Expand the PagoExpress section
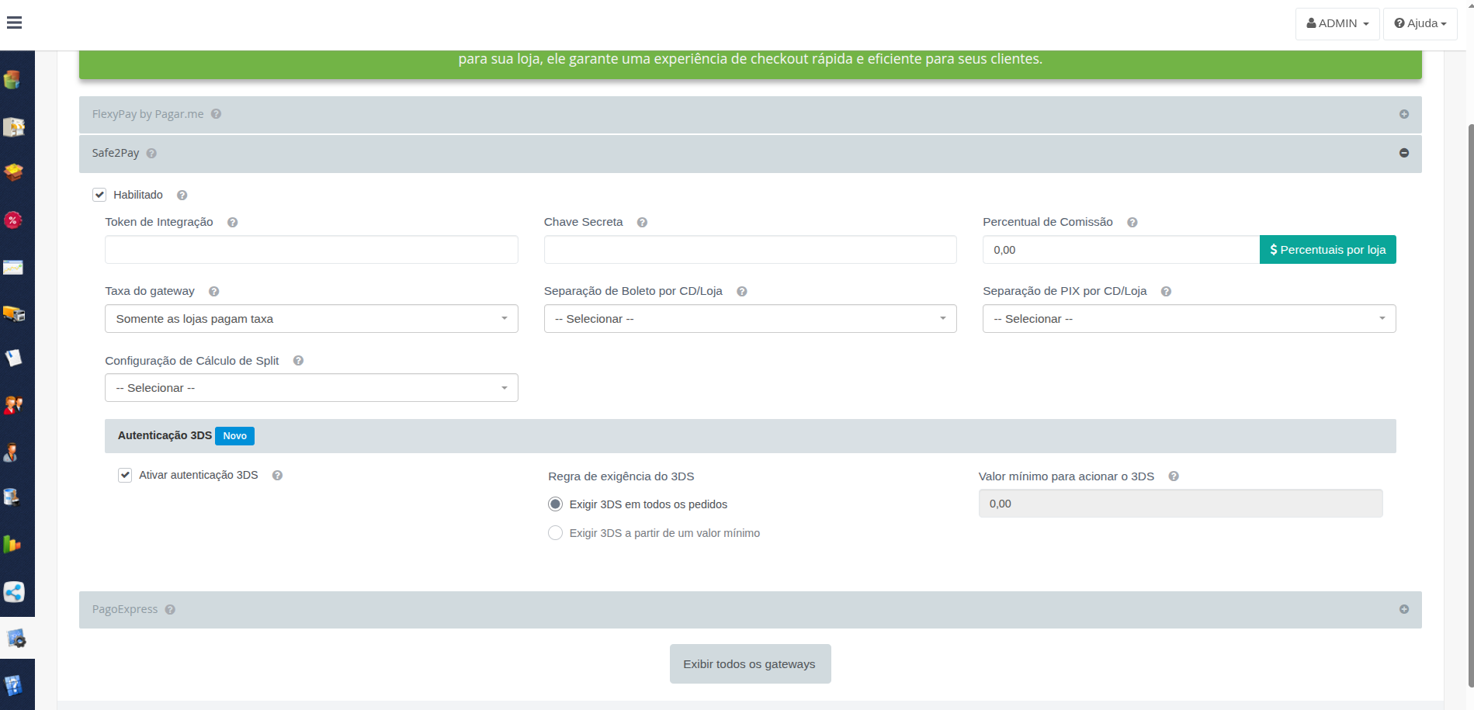1474x710 pixels. [x=1403, y=609]
